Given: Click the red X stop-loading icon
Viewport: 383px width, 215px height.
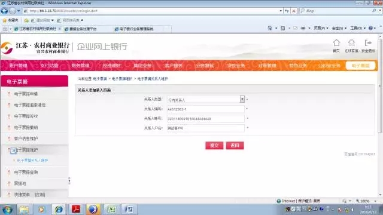Looking at the screenshot, I should pyautogui.click(x=294, y=11).
